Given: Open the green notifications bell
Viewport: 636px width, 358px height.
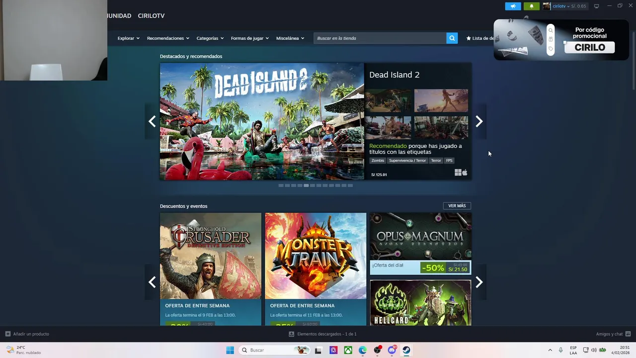Looking at the screenshot, I should (x=531, y=6).
